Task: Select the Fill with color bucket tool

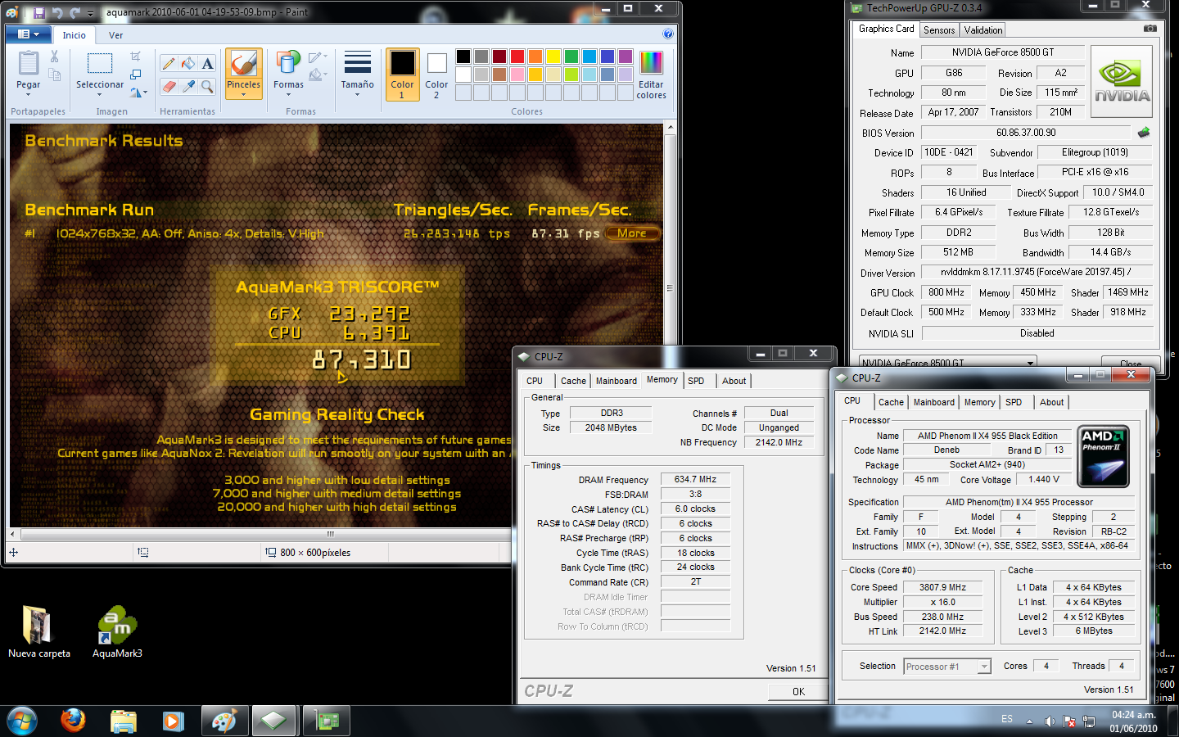Action: click(x=188, y=63)
